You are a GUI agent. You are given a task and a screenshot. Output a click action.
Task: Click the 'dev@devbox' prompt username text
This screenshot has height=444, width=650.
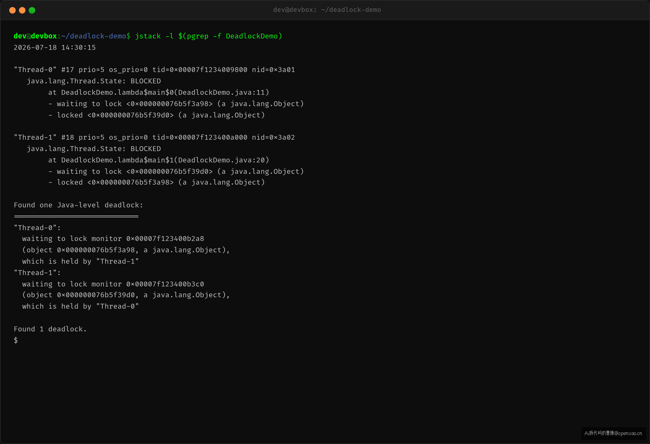35,36
